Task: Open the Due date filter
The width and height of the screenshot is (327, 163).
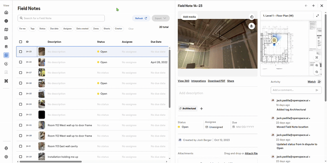Action: click(54, 29)
